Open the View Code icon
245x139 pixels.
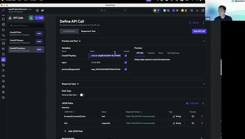[197, 11]
